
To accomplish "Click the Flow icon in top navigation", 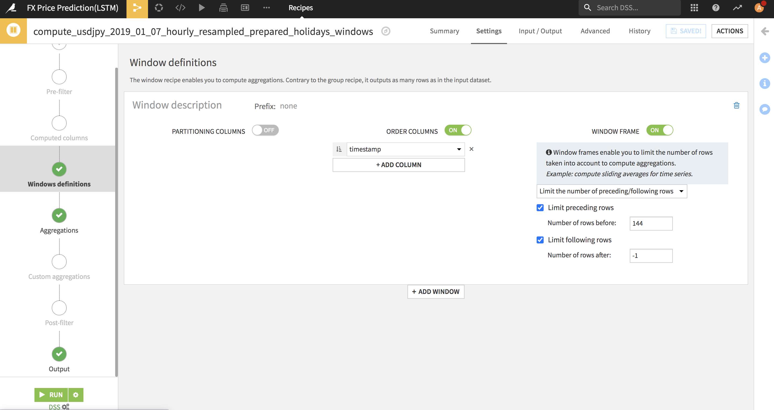I will tap(137, 8).
